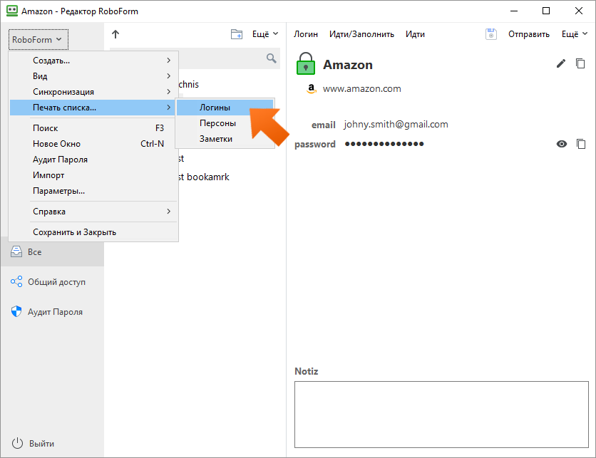Close the RoboForm editor window

click(x=578, y=11)
